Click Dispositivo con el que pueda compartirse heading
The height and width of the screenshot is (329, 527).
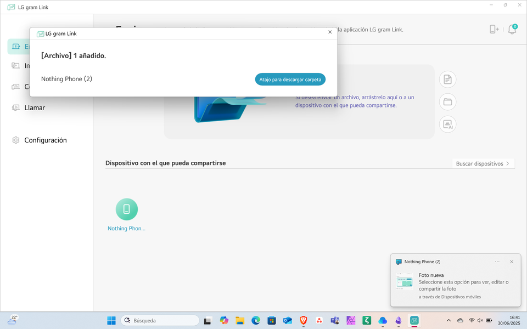pyautogui.click(x=166, y=163)
